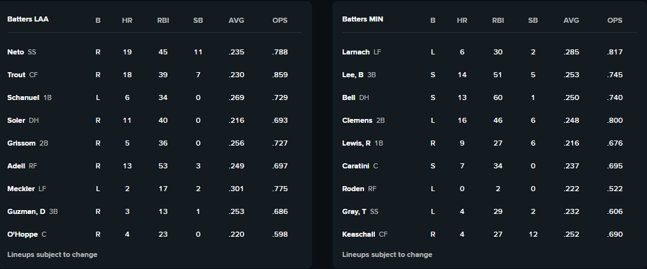Screen dimensions: 647x269
Task: Open Keaschall's player page
Action: click(x=358, y=234)
